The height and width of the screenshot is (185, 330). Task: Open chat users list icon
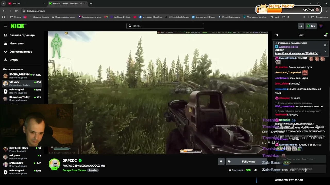(x=325, y=35)
